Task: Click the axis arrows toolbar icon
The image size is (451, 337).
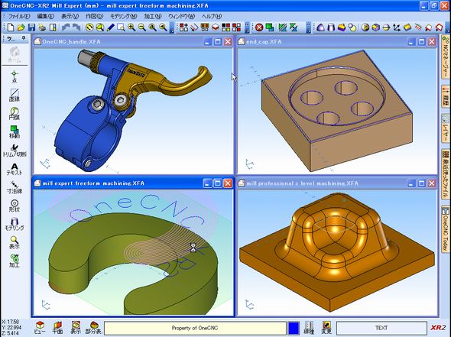Action: (397, 28)
